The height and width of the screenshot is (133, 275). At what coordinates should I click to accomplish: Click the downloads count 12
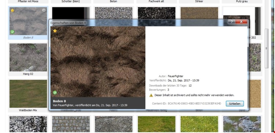[x=190, y=85]
